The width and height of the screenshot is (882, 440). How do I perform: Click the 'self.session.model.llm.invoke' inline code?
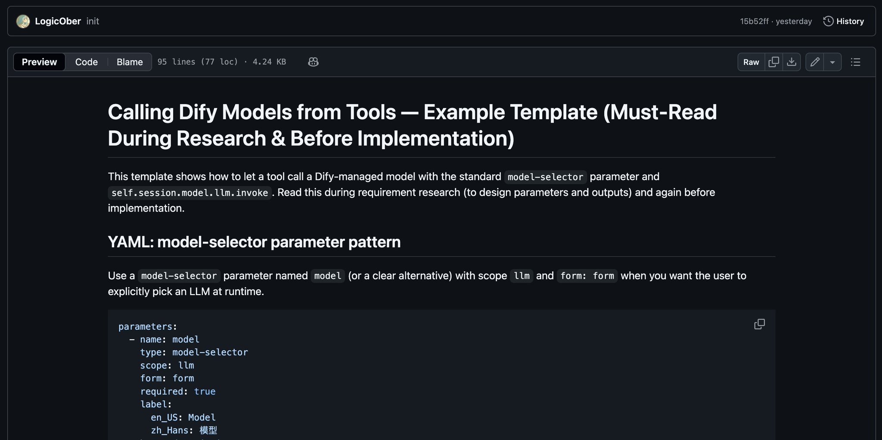[x=189, y=193]
